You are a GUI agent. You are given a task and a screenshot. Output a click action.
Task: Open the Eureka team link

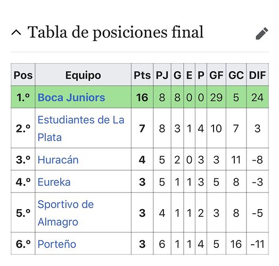[54, 182]
